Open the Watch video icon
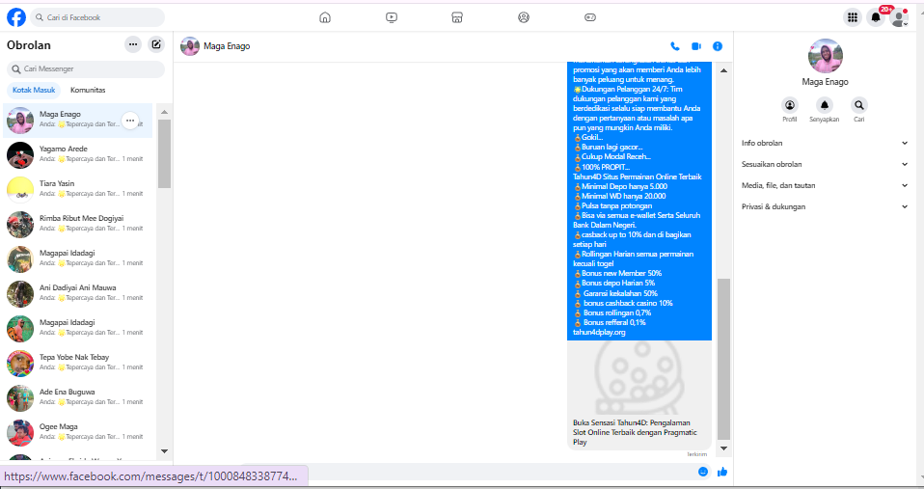Image resolution: width=924 pixels, height=489 pixels. (x=392, y=17)
